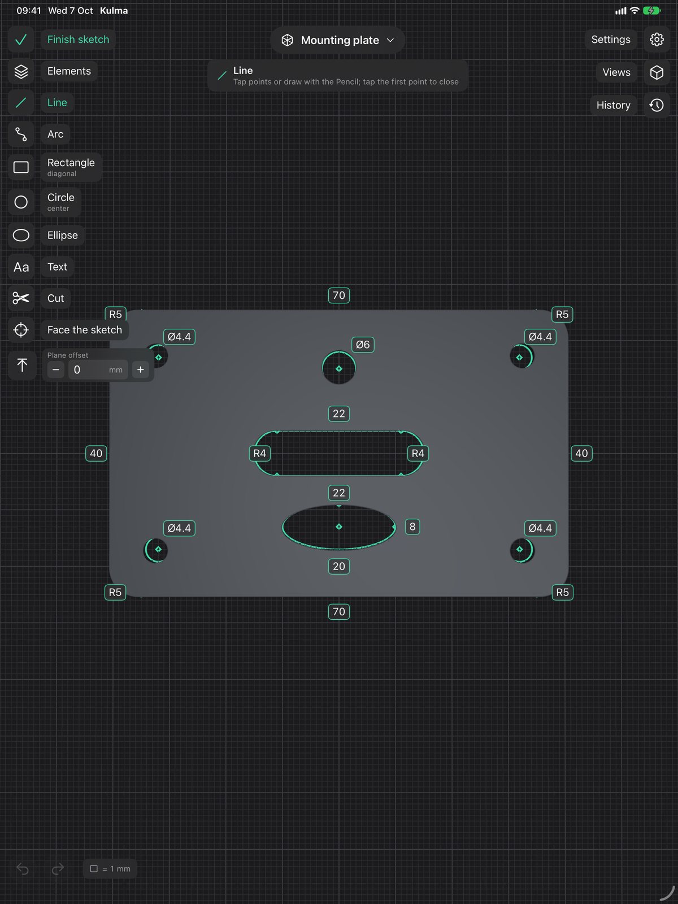Tap the Finish sketch checkmark icon
This screenshot has height=904, width=678.
pyautogui.click(x=21, y=40)
